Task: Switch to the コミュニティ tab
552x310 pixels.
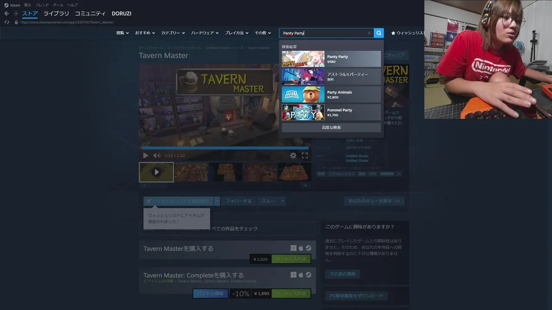Action: click(x=90, y=14)
